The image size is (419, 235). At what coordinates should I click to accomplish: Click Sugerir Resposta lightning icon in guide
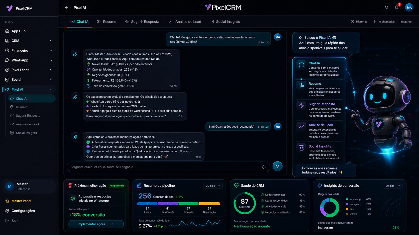301,106
